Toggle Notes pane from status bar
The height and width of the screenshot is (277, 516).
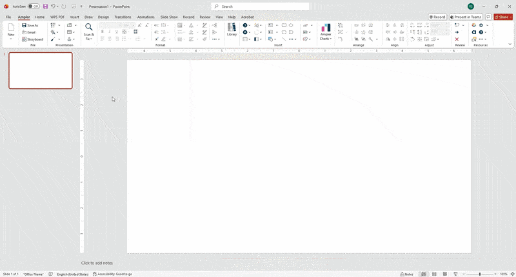point(407,274)
